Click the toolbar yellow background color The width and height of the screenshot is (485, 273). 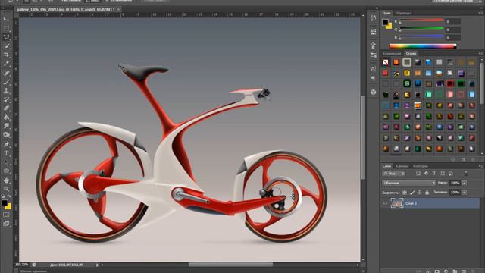pos(8,207)
